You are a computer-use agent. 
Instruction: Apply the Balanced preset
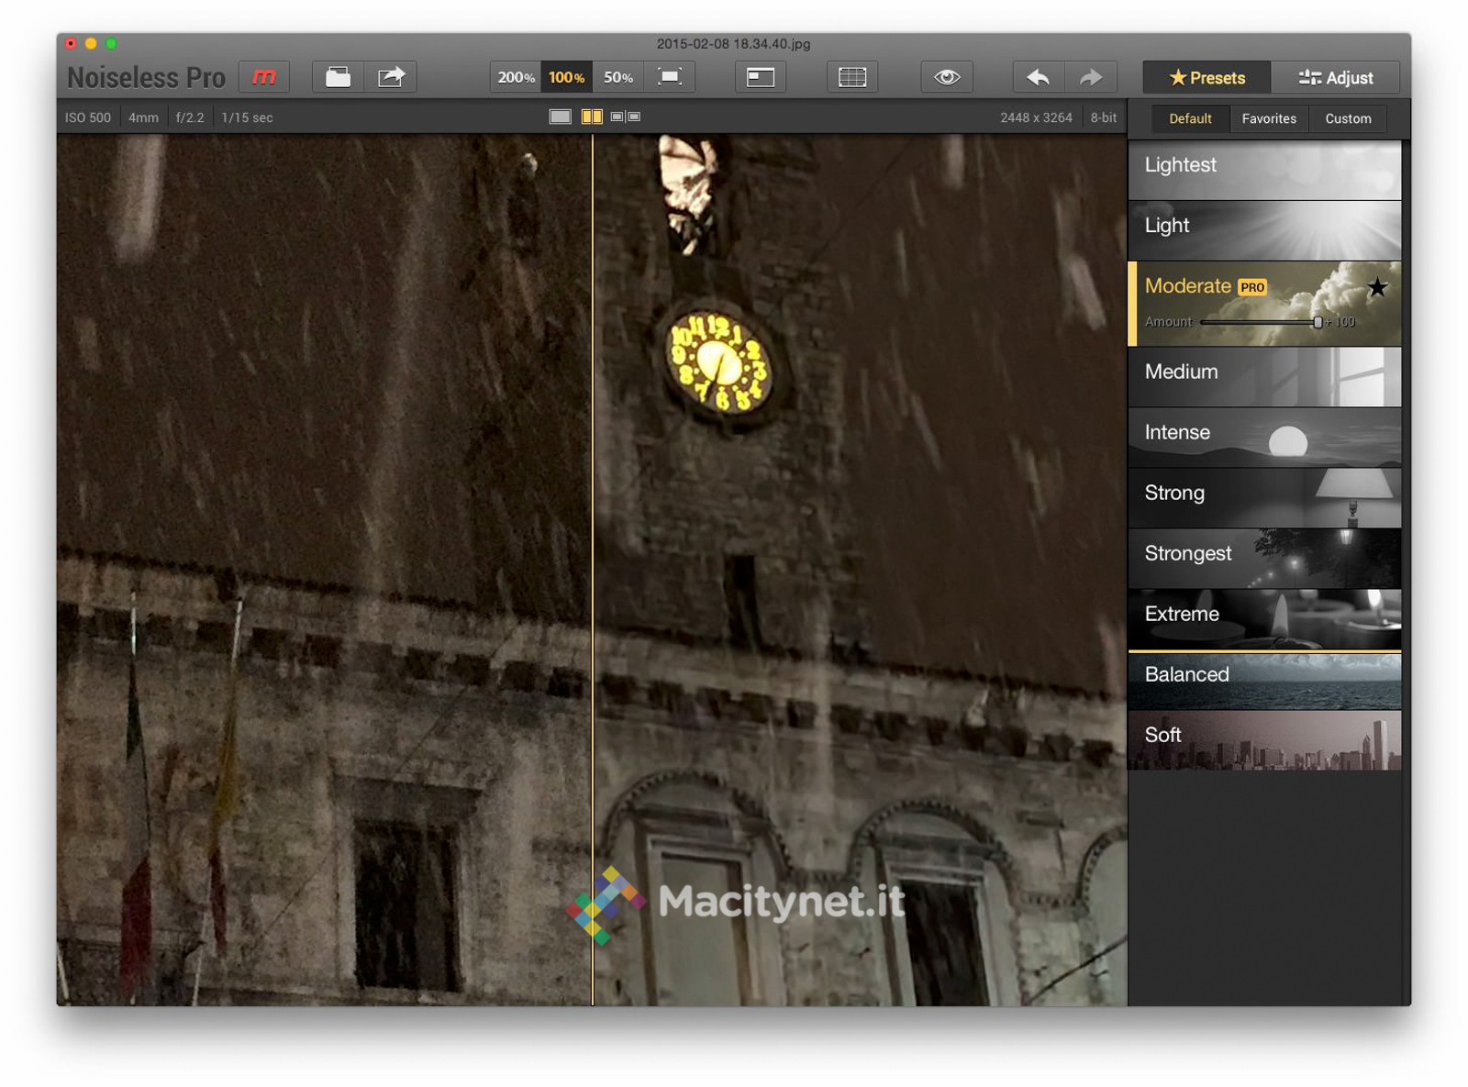pyautogui.click(x=1264, y=680)
